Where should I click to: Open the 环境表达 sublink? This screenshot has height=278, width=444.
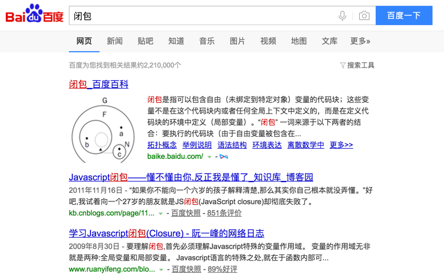tap(267, 145)
